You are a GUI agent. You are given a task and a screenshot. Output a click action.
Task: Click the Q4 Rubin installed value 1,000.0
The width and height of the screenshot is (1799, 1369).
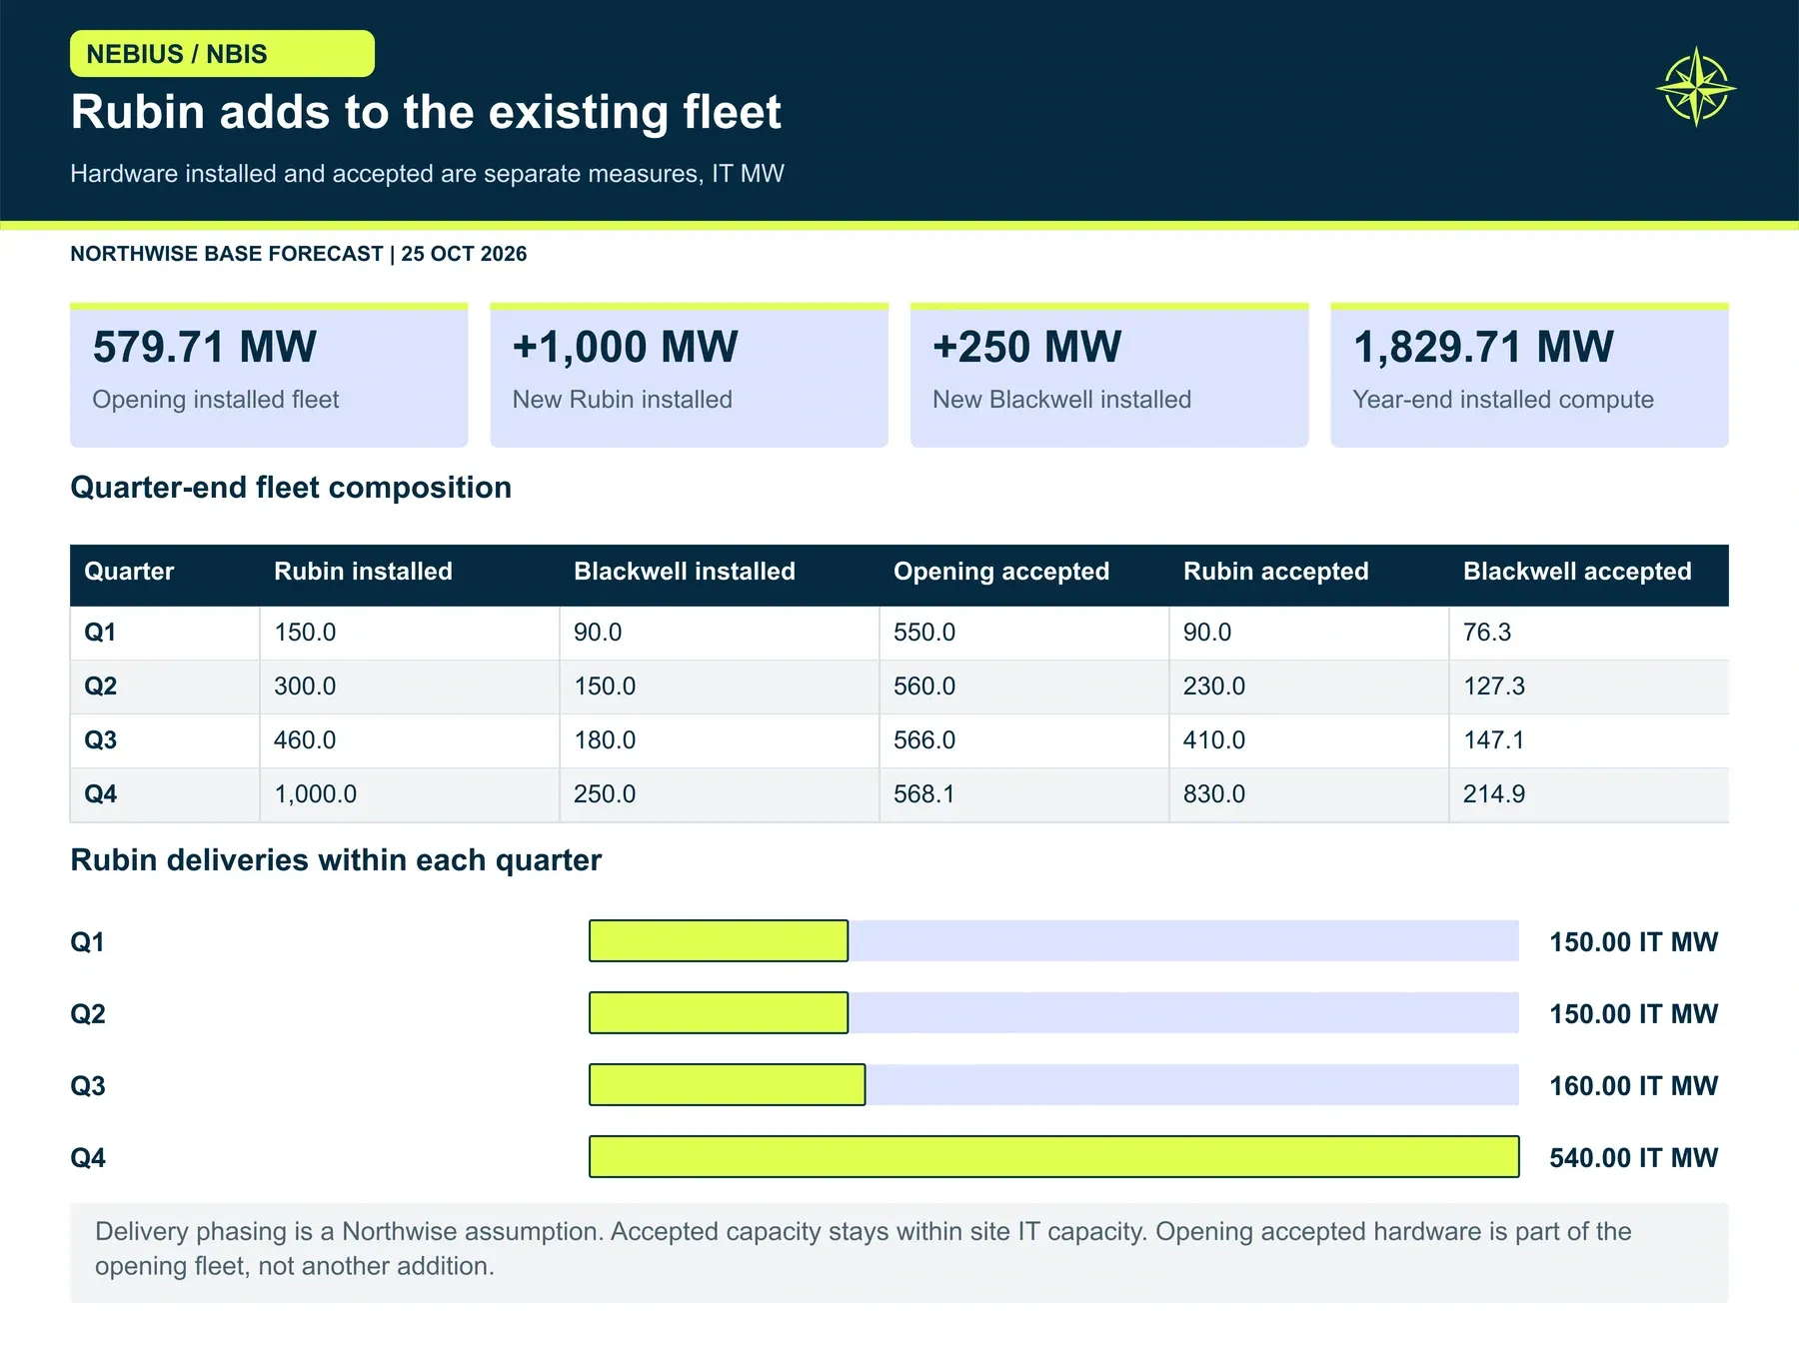pos(315,794)
